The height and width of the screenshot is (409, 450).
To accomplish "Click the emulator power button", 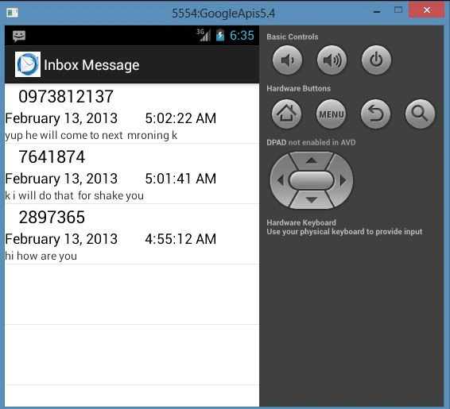I will pos(376,60).
